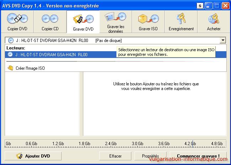Click the Effacer button
This screenshot has width=231, height=165.
[x=115, y=156]
